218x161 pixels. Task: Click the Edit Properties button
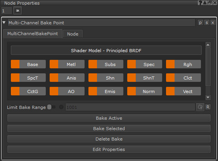pos(109,149)
